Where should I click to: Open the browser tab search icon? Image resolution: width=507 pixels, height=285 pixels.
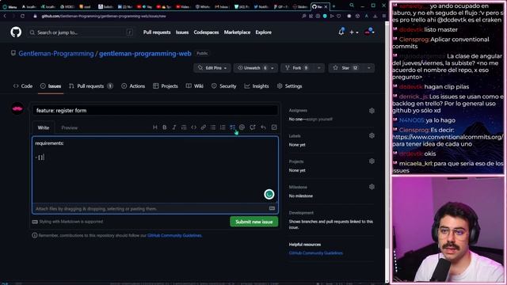[352, 6]
